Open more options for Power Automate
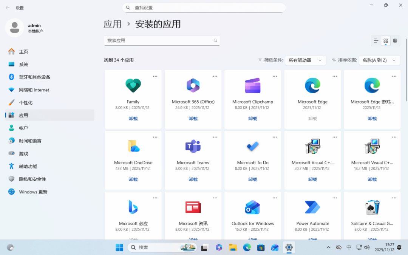 (x=334, y=198)
